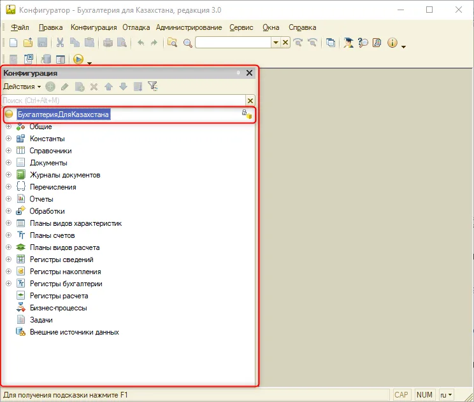The width and height of the screenshot is (474, 402).
Task: Expand the Регистры сведений tree node
Action: pos(8,260)
